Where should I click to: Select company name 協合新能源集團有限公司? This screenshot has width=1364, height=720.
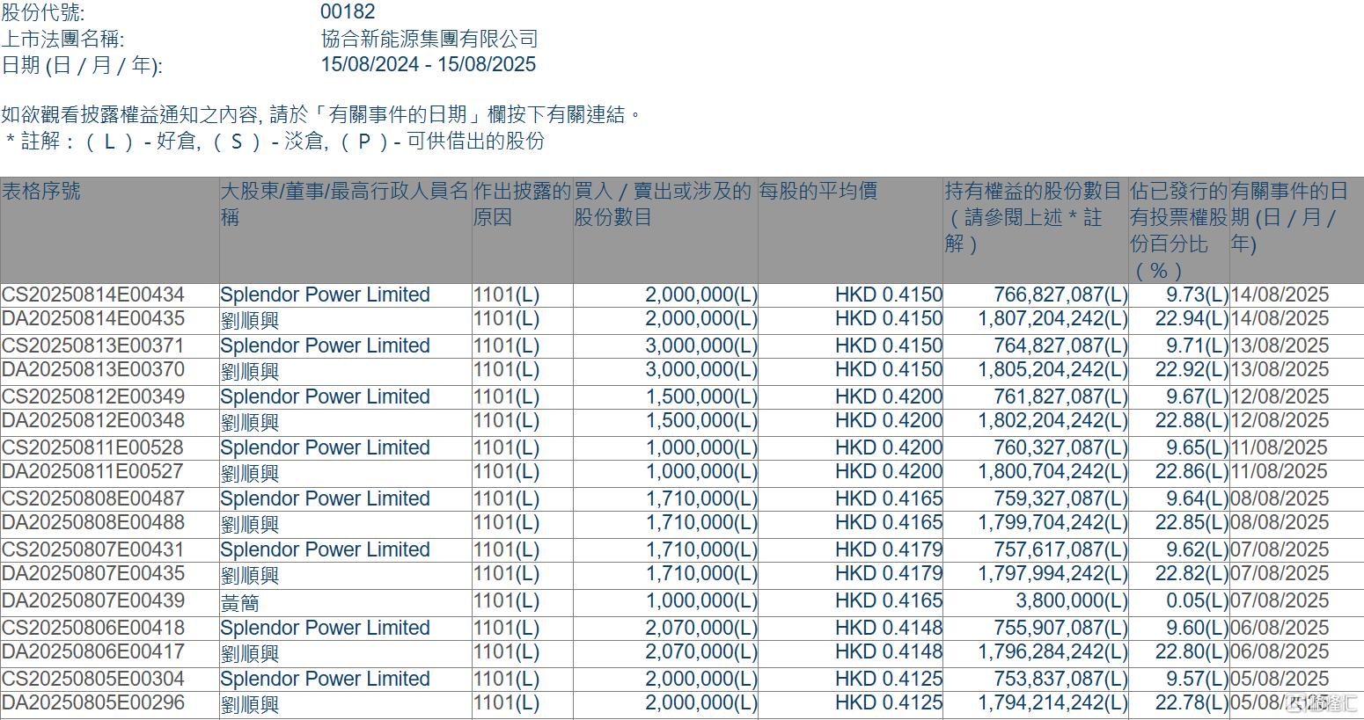click(x=429, y=39)
